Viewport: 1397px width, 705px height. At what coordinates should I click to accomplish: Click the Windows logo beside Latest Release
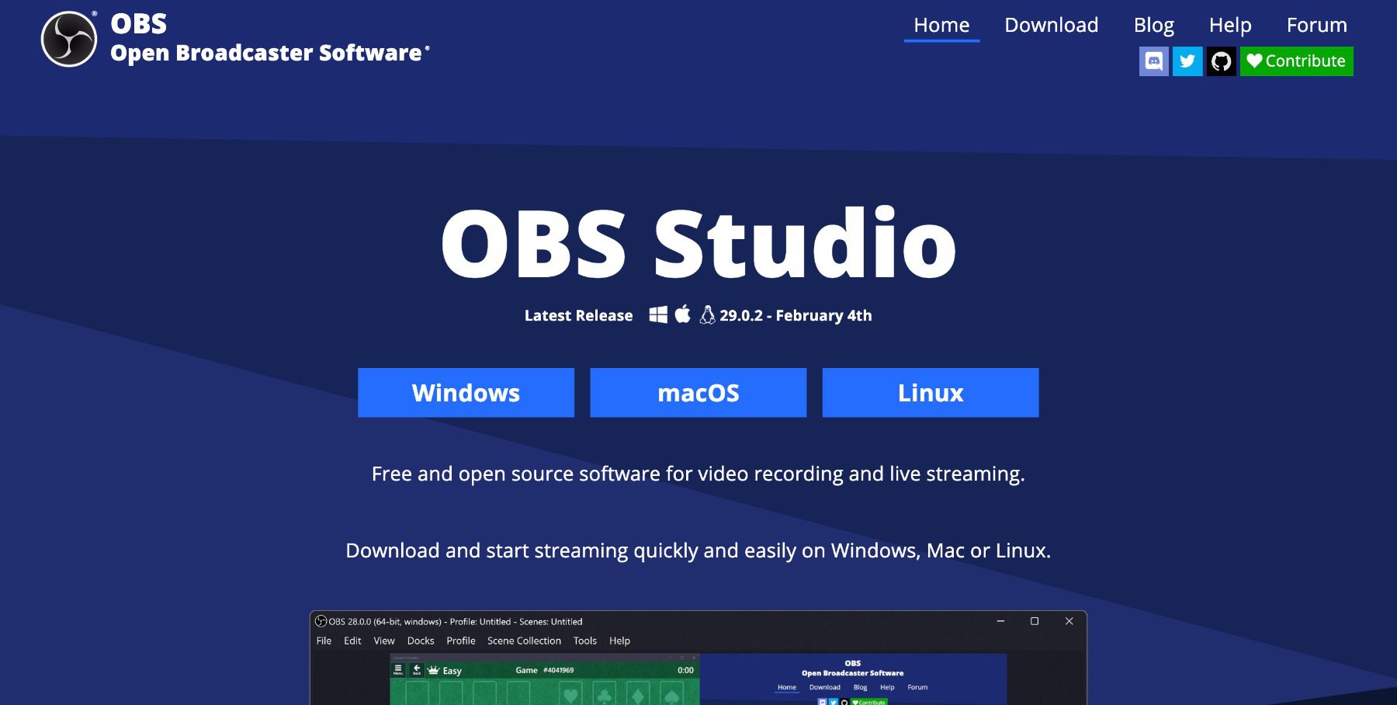658,315
